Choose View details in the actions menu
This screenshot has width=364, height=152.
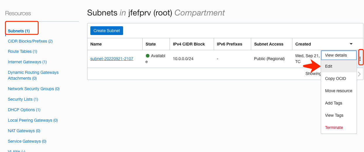336,55
